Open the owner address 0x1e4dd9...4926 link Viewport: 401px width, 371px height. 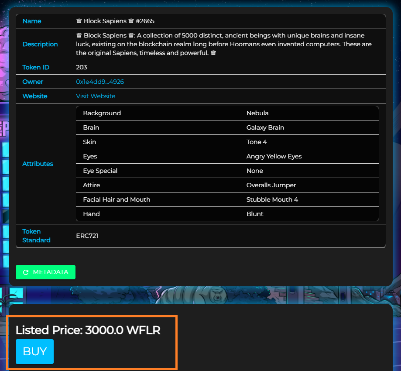coord(100,82)
